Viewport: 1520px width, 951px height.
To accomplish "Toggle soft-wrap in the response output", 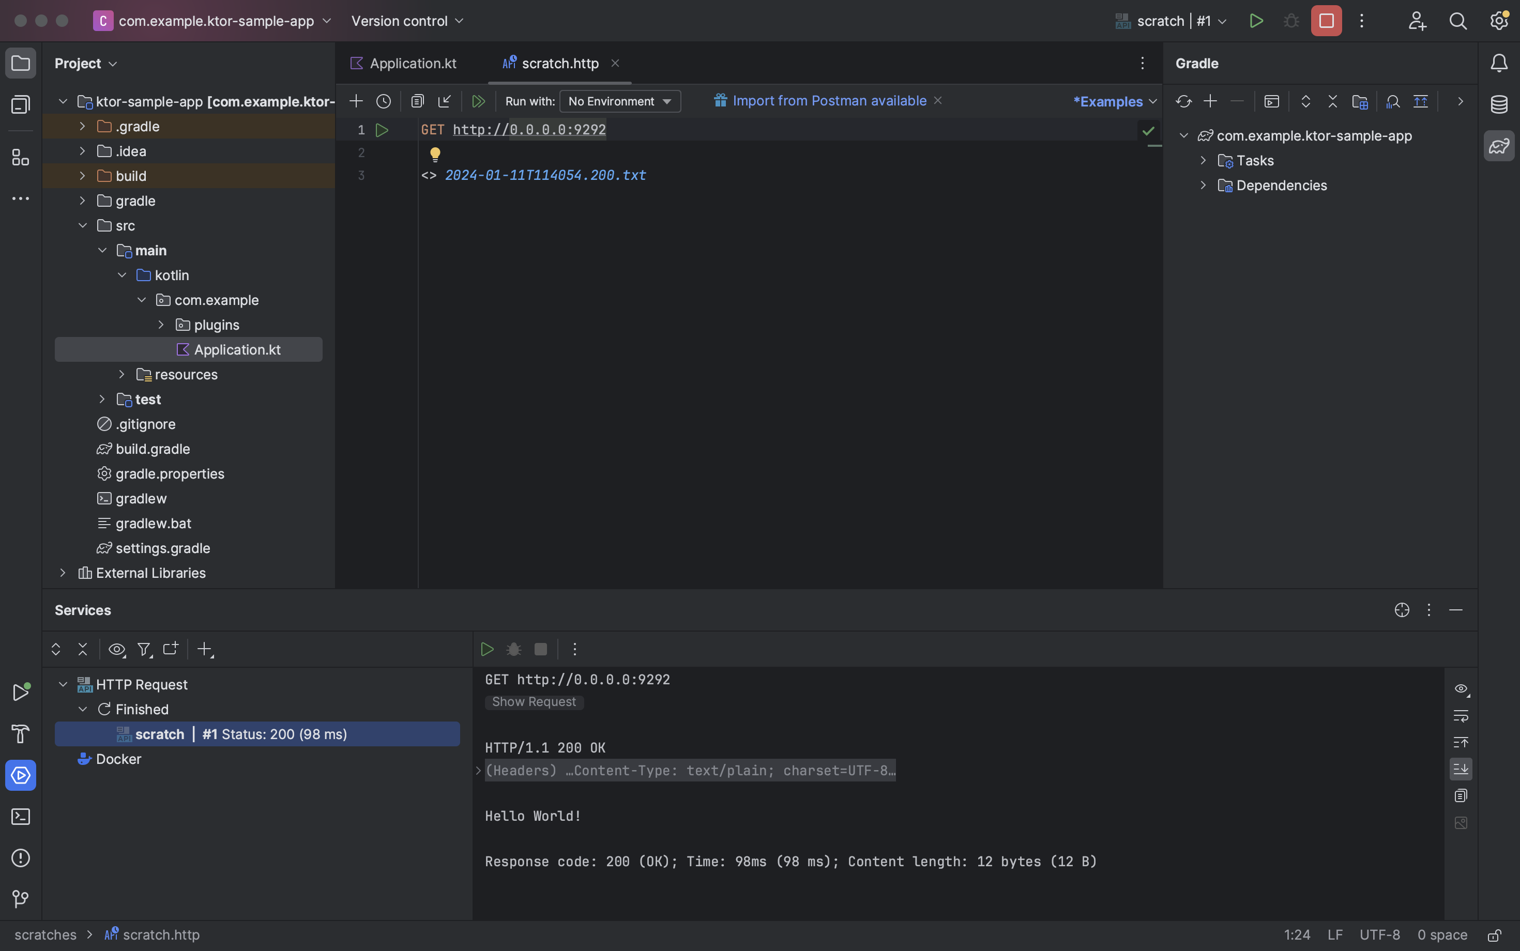I will point(1461,715).
